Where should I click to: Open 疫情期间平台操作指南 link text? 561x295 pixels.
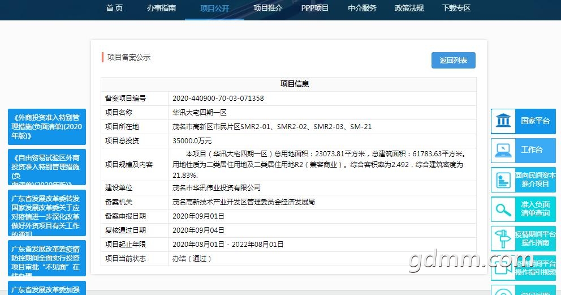(x=535, y=238)
